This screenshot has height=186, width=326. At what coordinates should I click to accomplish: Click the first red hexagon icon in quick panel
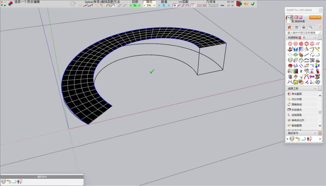pyautogui.click(x=290, y=44)
